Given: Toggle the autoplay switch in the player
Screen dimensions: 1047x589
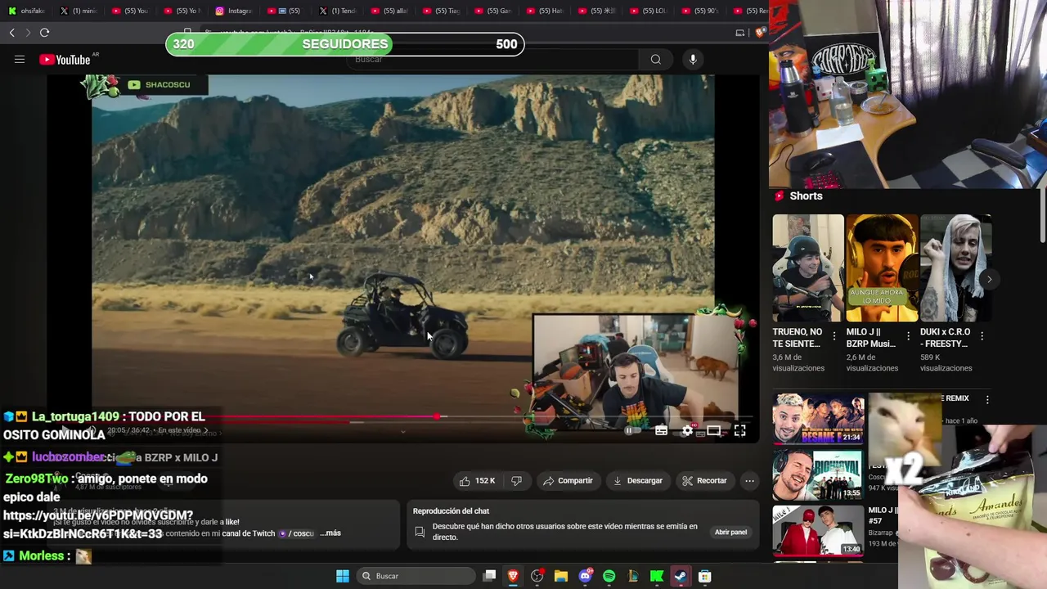Looking at the screenshot, I should (x=631, y=430).
